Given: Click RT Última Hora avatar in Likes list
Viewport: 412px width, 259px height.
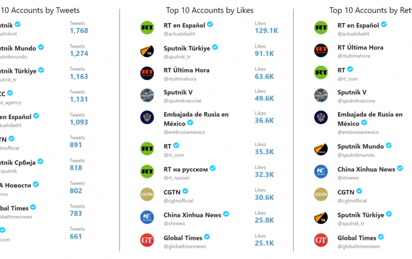Looking at the screenshot, I should pyautogui.click(x=147, y=73).
